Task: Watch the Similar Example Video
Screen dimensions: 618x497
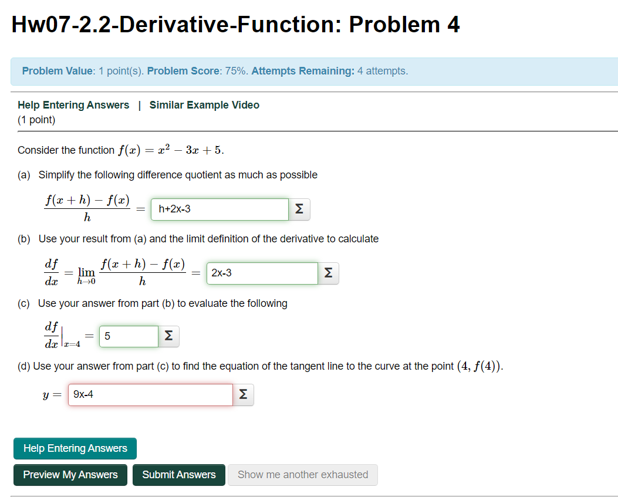Action: tap(204, 104)
